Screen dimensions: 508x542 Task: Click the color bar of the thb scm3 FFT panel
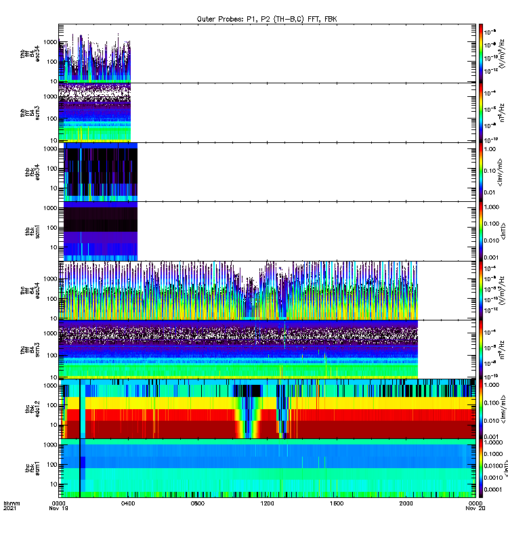coord(481,113)
